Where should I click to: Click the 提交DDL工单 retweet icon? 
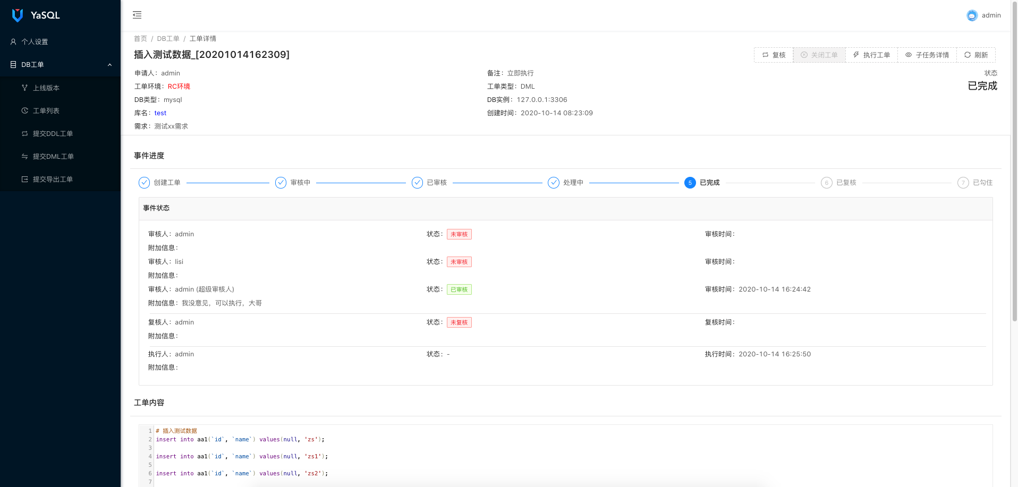(x=24, y=133)
